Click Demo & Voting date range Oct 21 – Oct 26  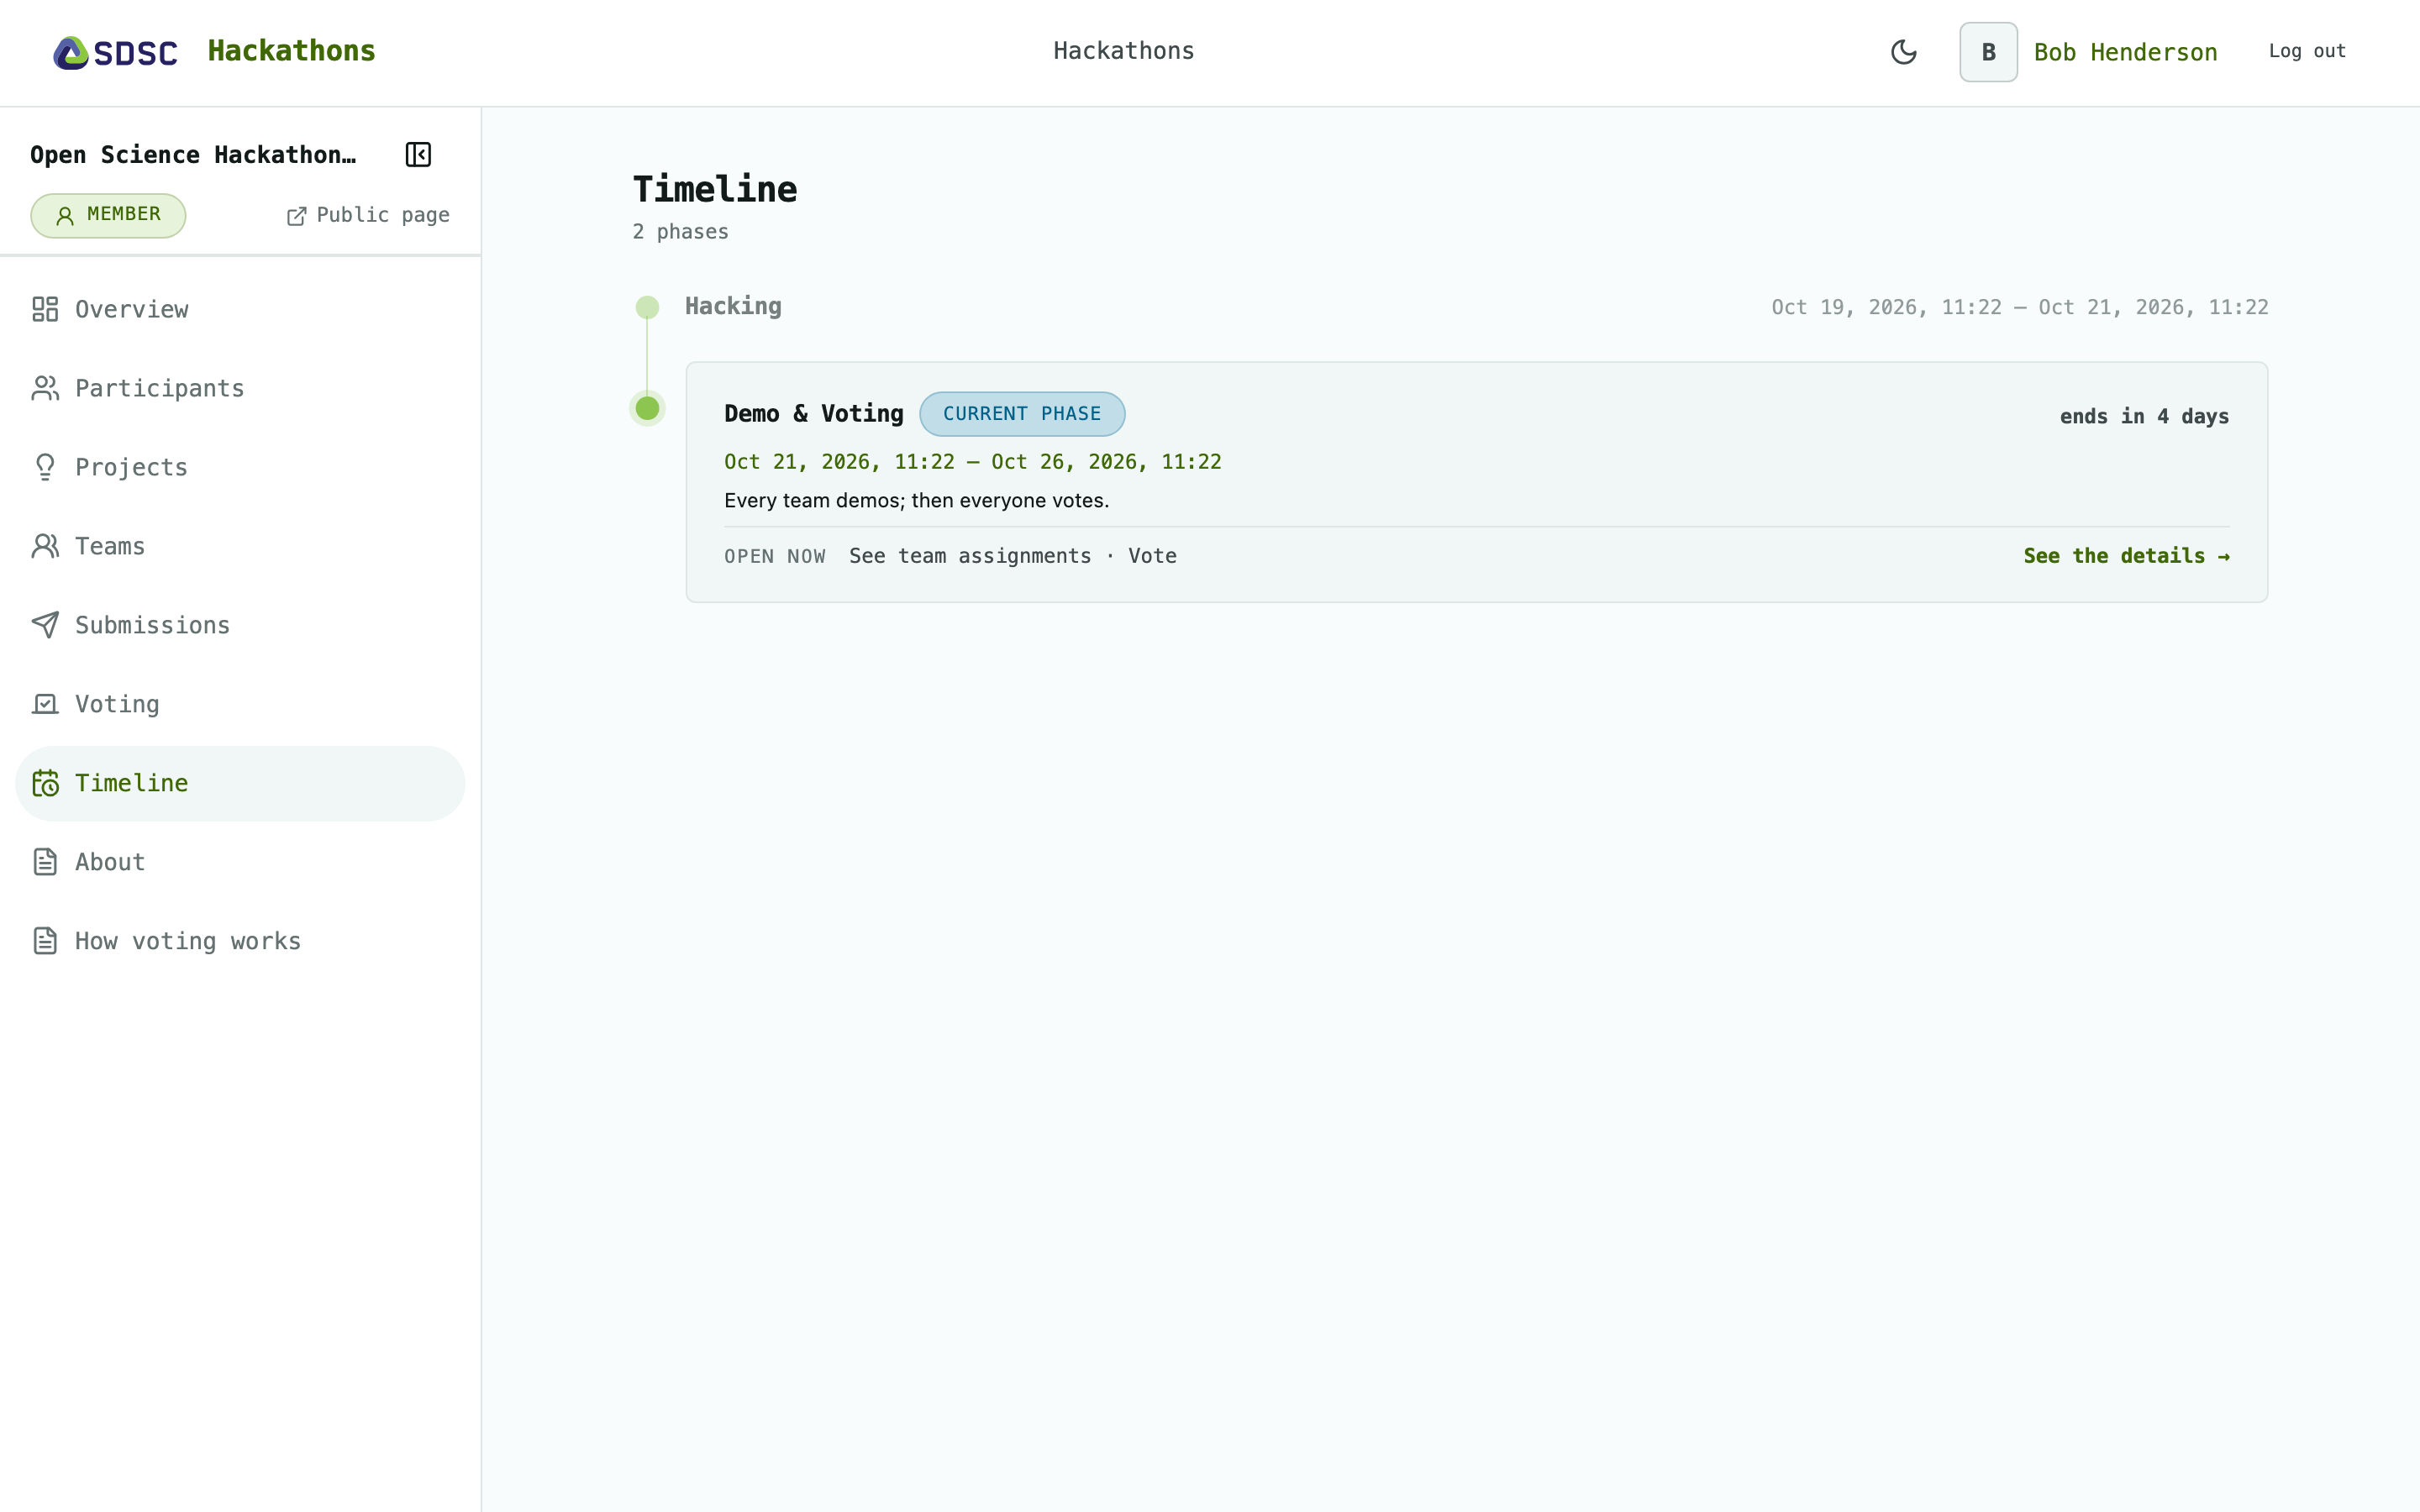point(972,462)
